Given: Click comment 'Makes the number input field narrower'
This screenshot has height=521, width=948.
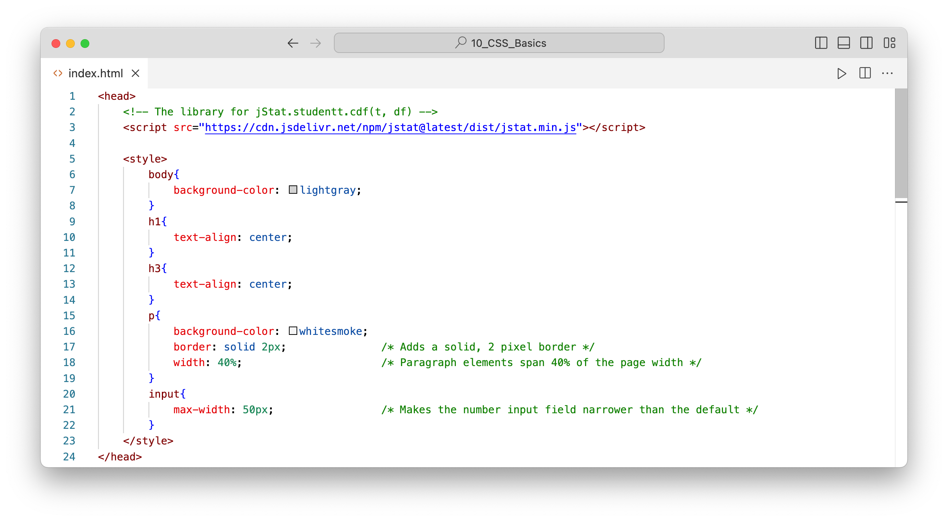Looking at the screenshot, I should [x=570, y=410].
